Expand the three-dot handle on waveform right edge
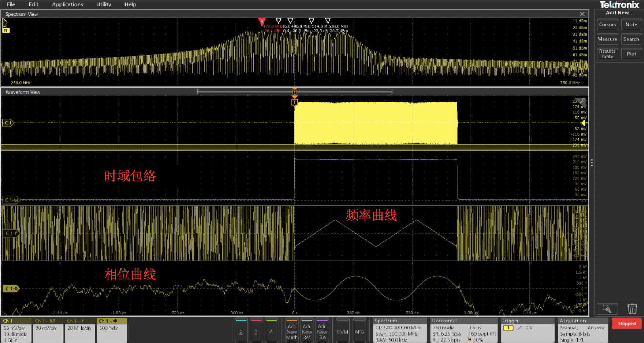The height and width of the screenshot is (343, 644). [591, 163]
